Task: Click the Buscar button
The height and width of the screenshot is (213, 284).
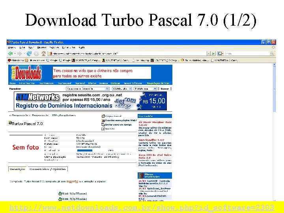Action: click(x=165, y=89)
